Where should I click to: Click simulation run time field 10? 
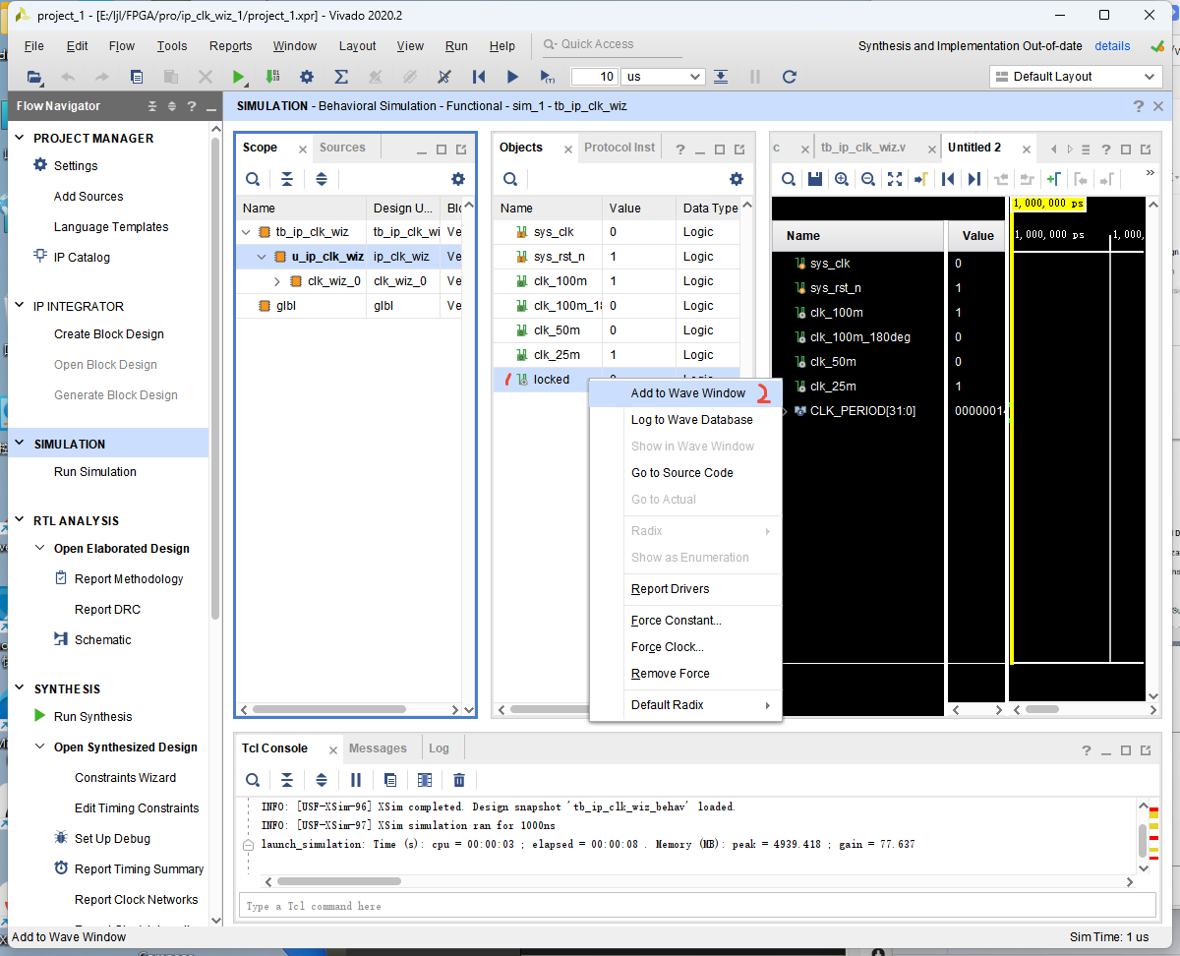pos(595,77)
